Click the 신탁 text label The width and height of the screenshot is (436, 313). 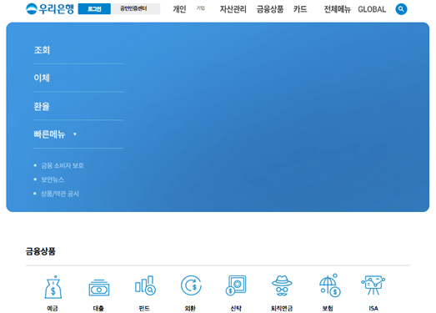236,308
